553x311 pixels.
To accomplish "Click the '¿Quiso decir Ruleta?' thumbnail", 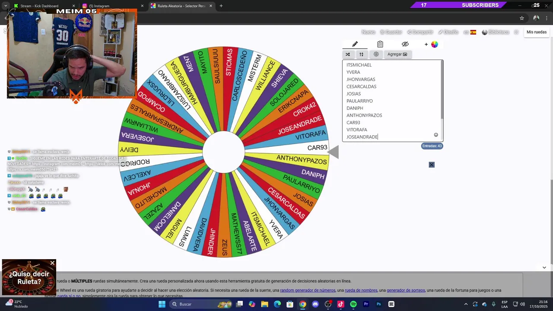I will click(29, 277).
